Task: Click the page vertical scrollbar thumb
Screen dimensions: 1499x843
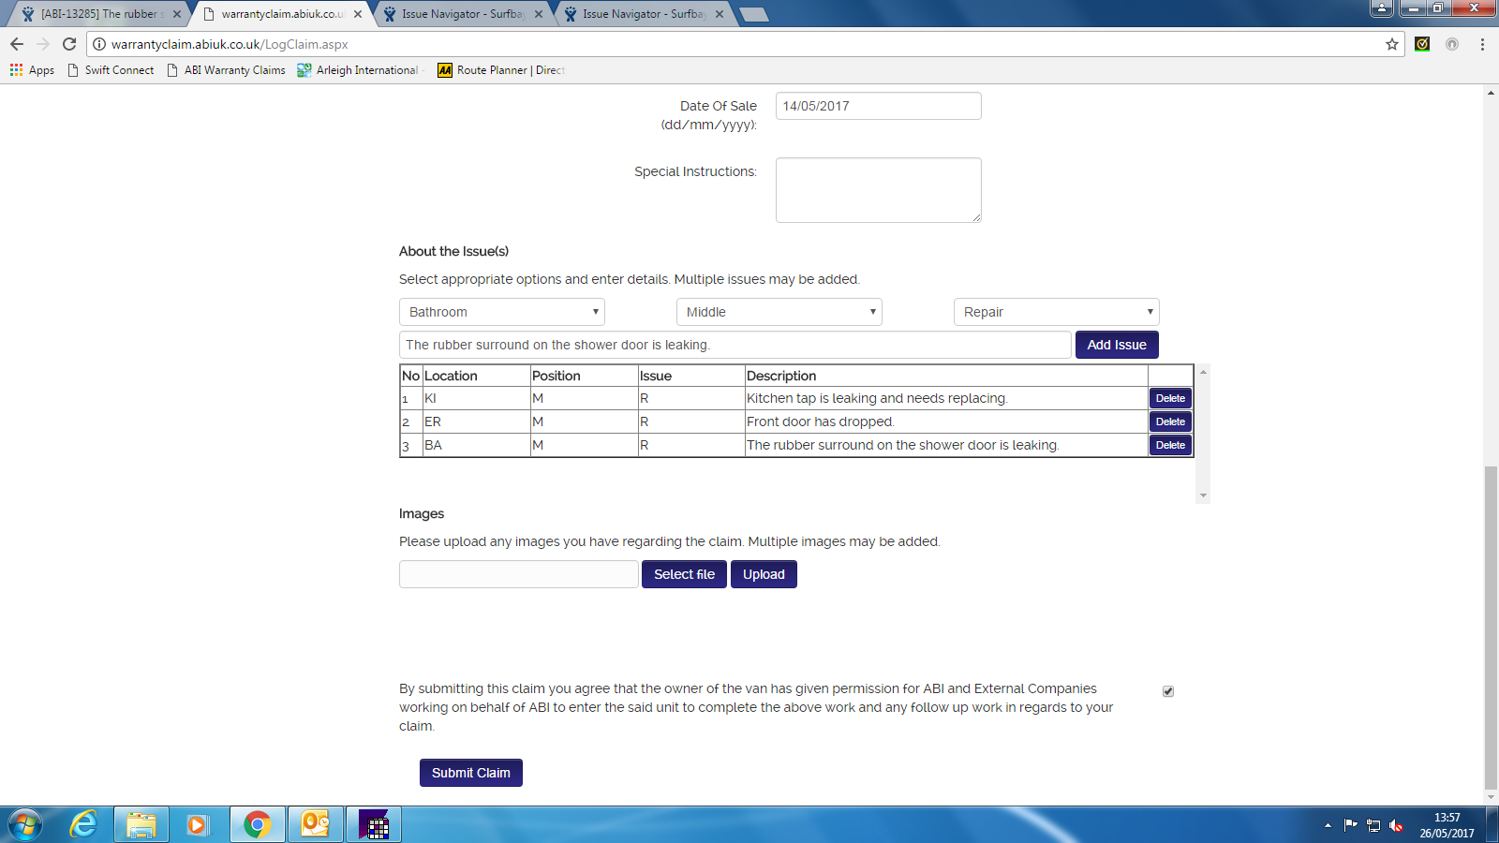Action: point(1491,628)
